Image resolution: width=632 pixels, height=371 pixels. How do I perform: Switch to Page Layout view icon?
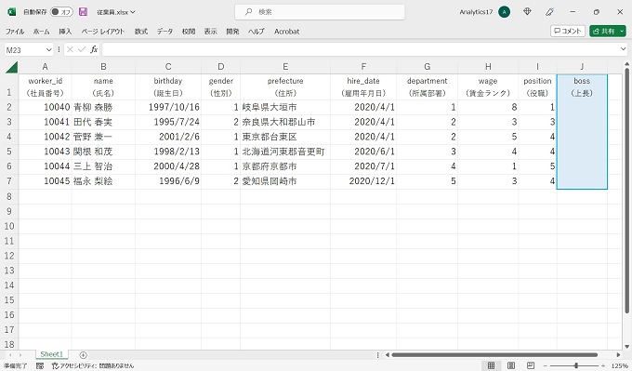tap(510, 365)
